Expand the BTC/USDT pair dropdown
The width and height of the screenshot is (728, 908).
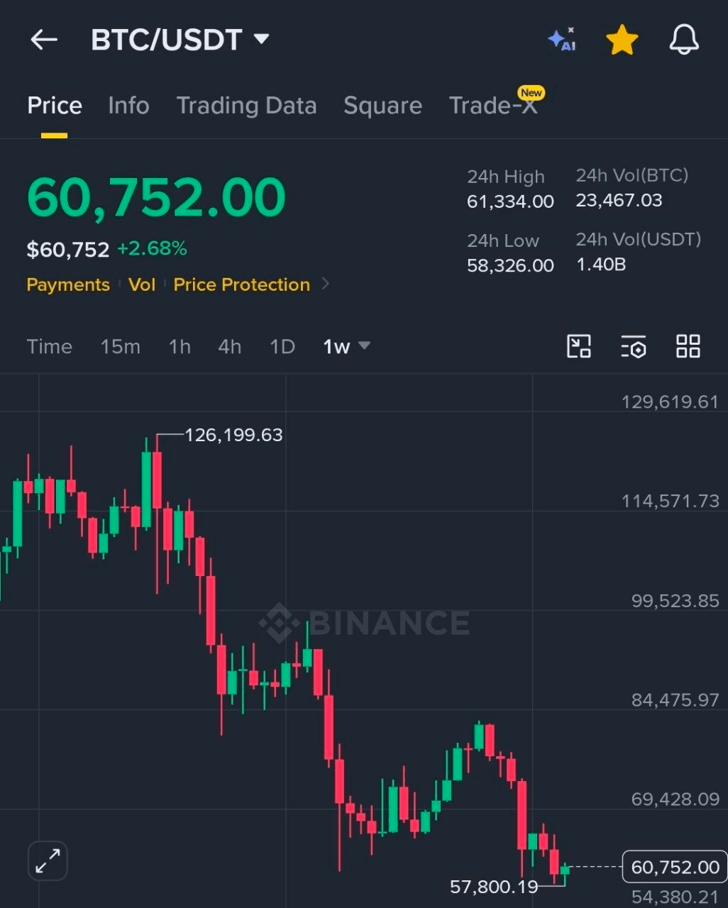(262, 39)
